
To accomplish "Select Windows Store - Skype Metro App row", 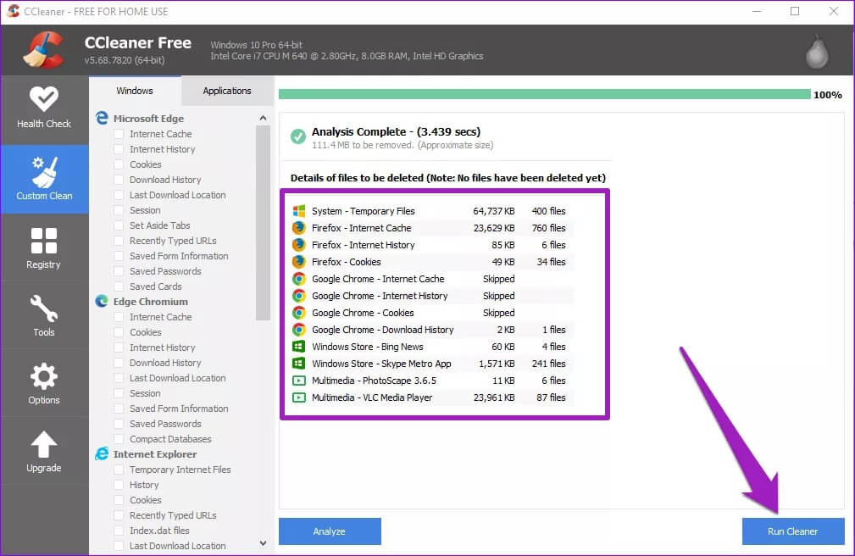I will click(432, 363).
